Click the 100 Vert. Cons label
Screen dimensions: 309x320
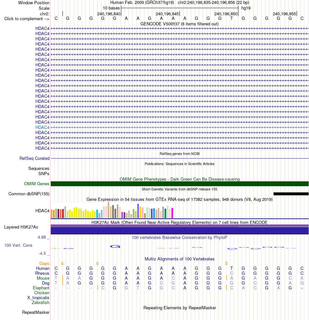tap(18, 245)
